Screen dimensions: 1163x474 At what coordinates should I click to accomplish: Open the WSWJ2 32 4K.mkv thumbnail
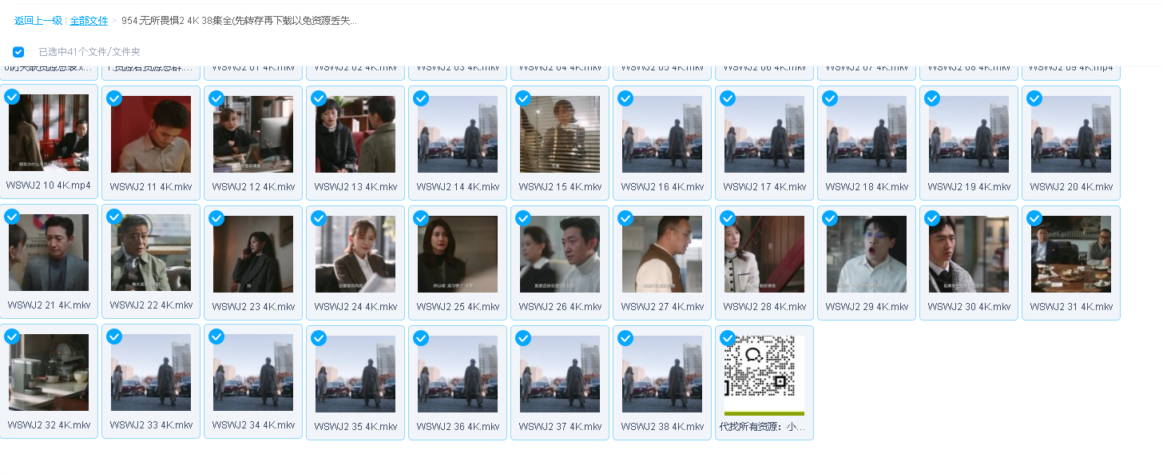coord(49,372)
